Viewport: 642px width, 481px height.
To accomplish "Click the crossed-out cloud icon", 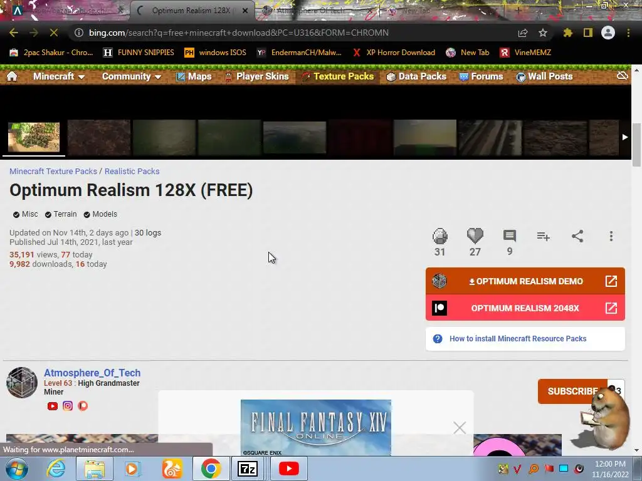I will tap(623, 76).
